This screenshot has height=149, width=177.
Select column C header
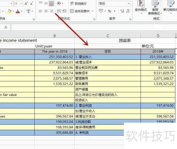(108, 36)
